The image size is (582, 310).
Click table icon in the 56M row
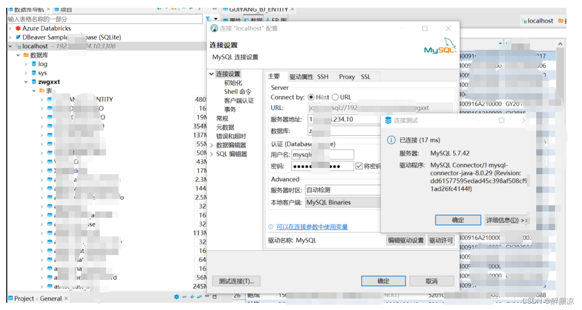(x=50, y=277)
